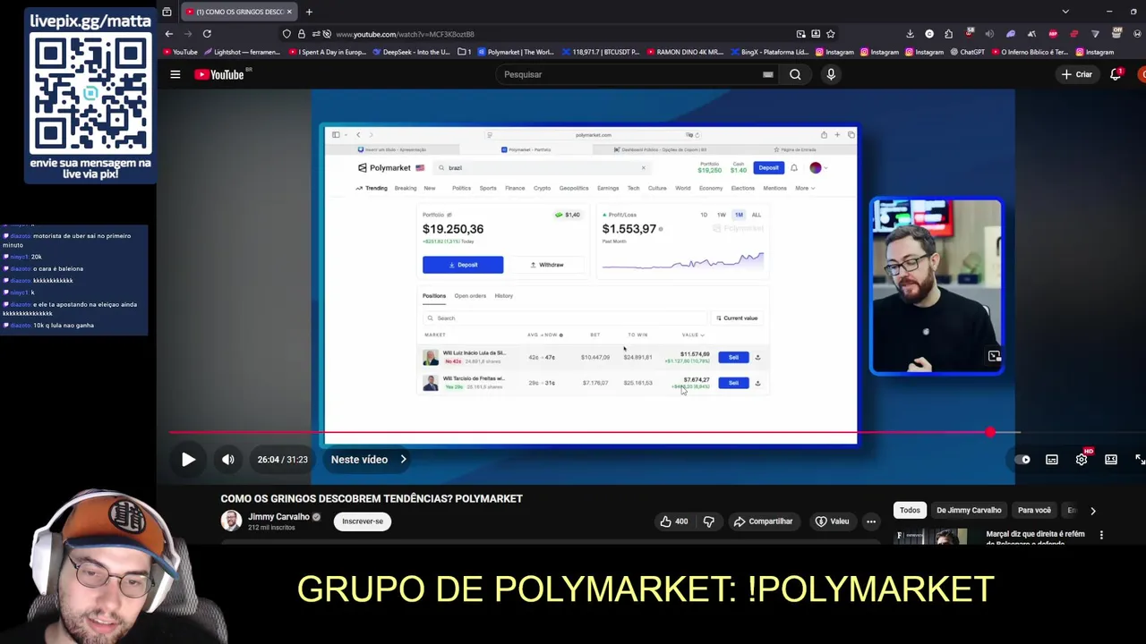Open browser downloads icon
Viewport: 1146px width, 644px height.
point(910,34)
